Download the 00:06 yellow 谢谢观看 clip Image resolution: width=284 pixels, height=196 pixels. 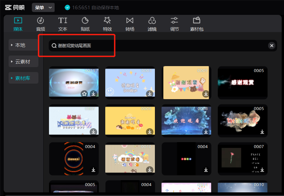pos(150,132)
